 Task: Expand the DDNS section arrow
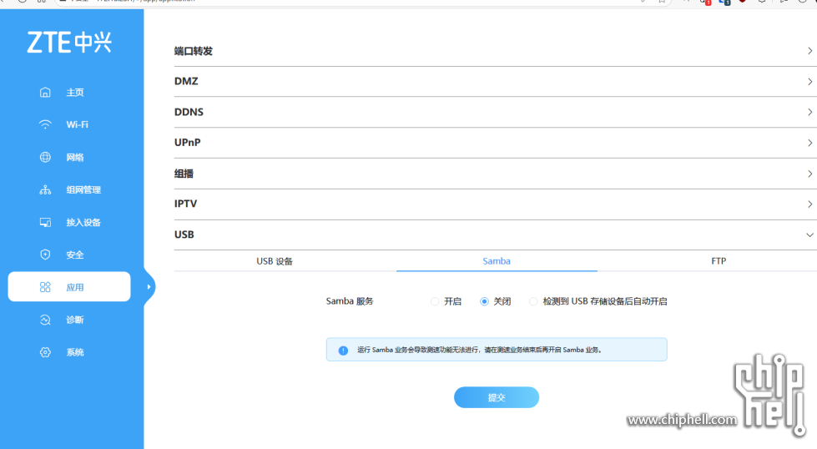(x=809, y=112)
